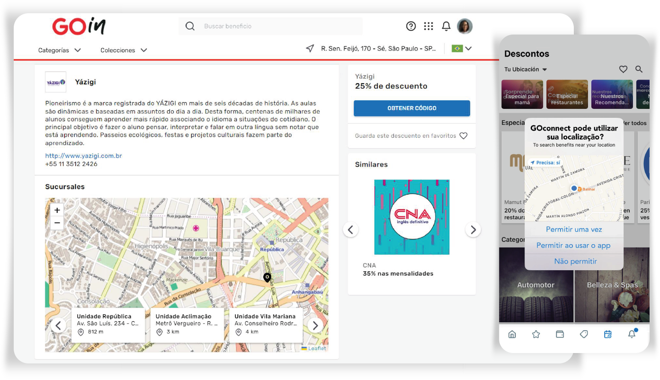The image size is (660, 380).
Task: Tap the blue location dot on mobile map
Action: coord(574,188)
